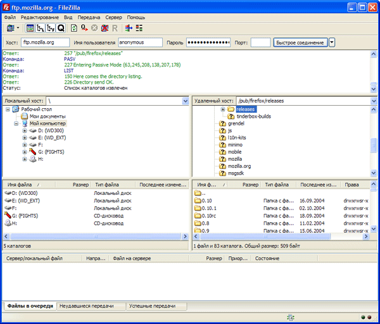Click status bar transfer speed icon
This screenshot has height=324, width=380.
290,318
